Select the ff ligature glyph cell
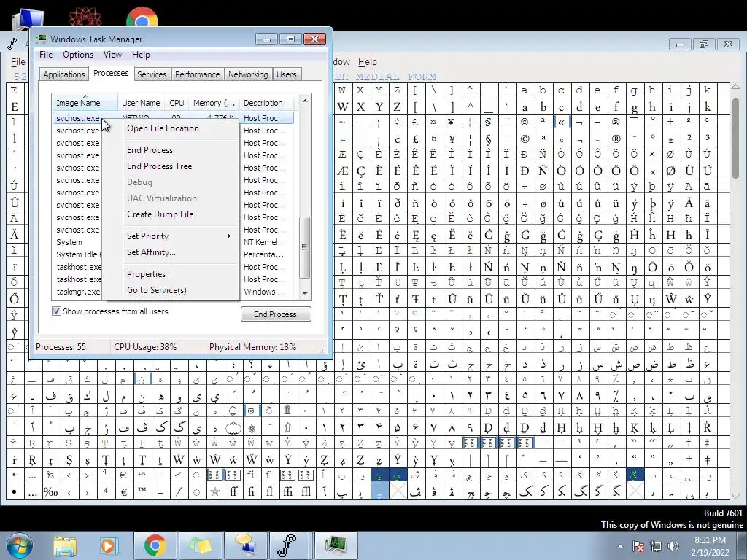Image resolution: width=747 pixels, height=560 pixels. point(233,491)
